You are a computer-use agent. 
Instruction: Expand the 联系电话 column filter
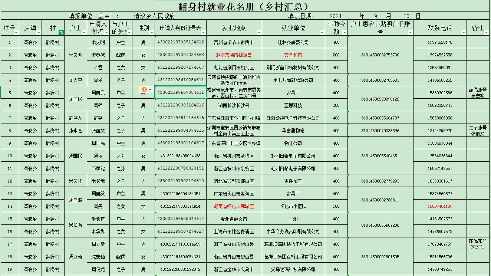tap(464, 33)
